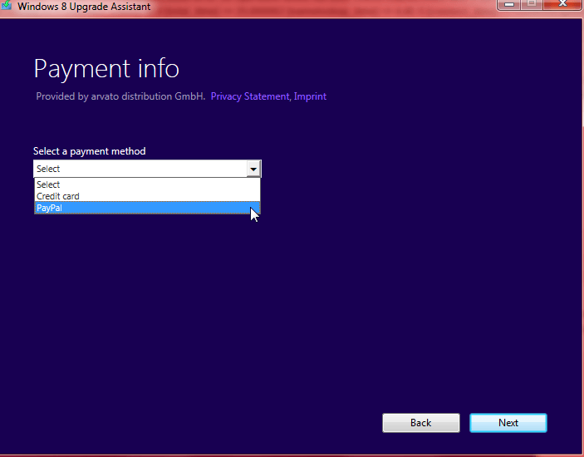Go to the next step with Next
This screenshot has width=584, height=457.
tap(508, 423)
